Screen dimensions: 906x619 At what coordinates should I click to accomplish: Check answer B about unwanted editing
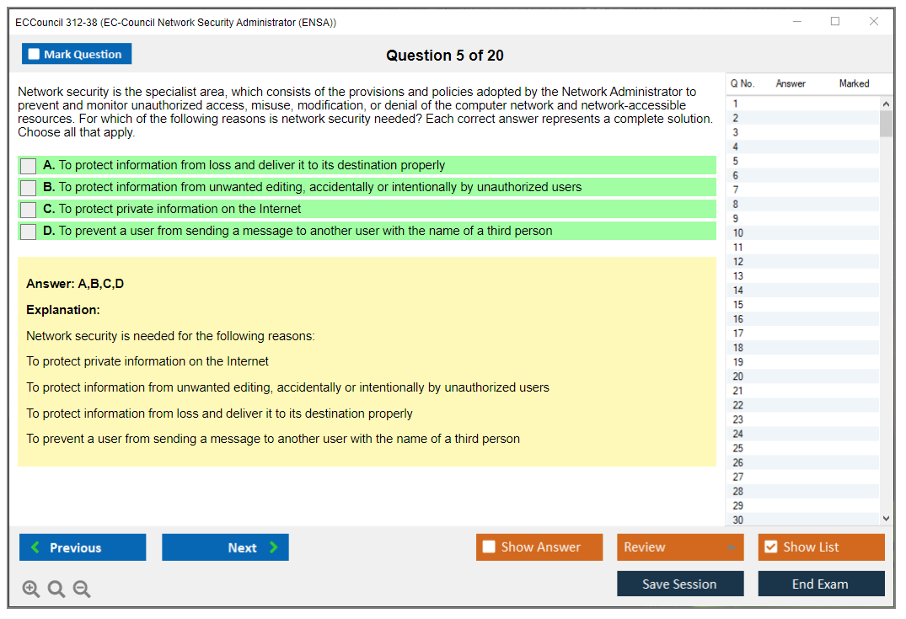click(x=29, y=188)
